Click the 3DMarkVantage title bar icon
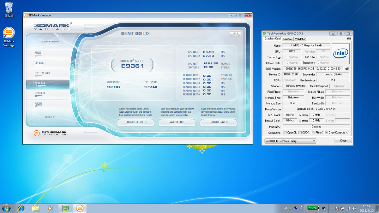The height and width of the screenshot is (213, 379). (26, 15)
